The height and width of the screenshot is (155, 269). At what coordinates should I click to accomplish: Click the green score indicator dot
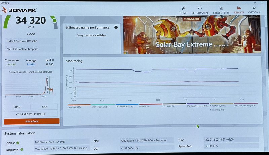point(54,21)
